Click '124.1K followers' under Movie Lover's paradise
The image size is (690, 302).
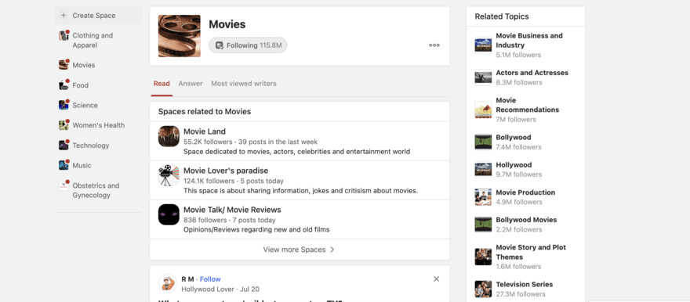[x=209, y=181]
